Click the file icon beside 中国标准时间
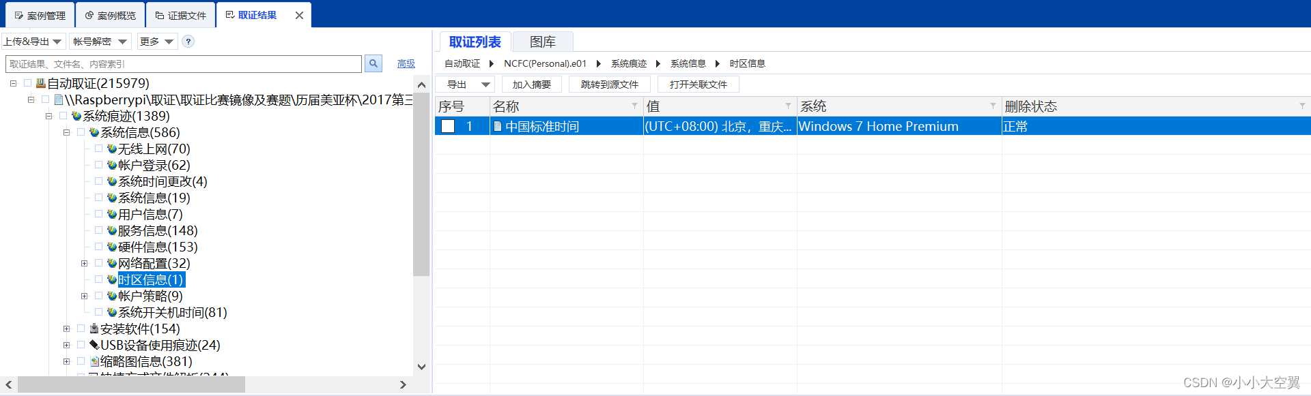 tap(498, 126)
